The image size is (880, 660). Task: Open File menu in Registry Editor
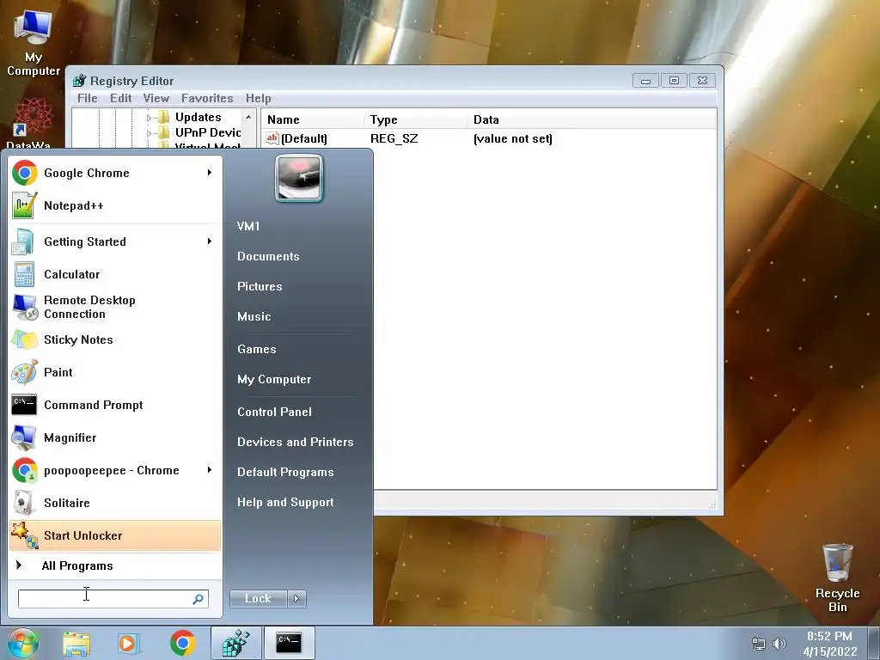point(87,98)
